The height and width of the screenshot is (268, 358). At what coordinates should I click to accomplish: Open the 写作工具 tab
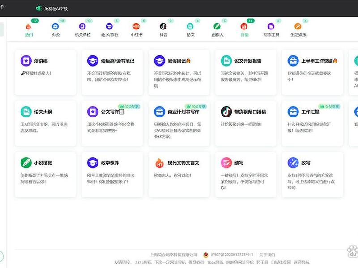271,30
